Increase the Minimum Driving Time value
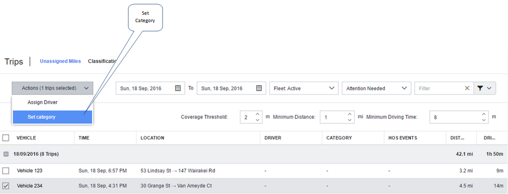508x194 pixels. pos(483,114)
